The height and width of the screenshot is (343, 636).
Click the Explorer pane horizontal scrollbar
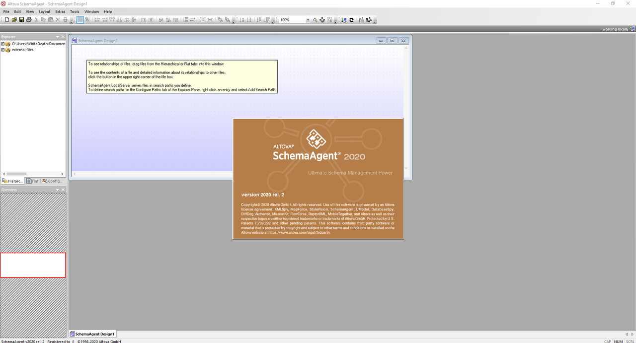tap(33, 174)
